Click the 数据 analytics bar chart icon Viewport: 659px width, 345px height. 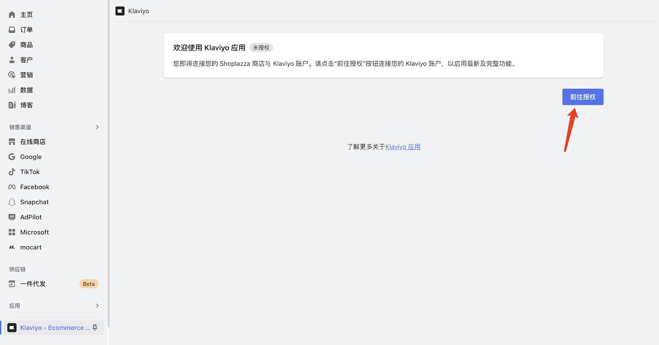pyautogui.click(x=12, y=90)
